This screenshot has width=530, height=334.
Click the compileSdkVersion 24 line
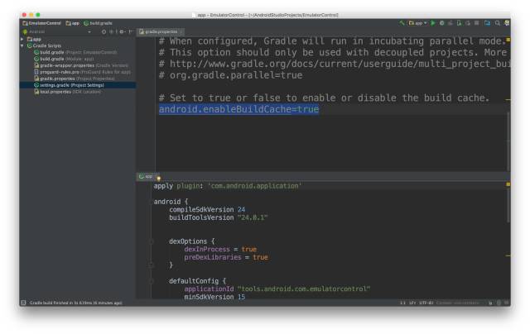(x=207, y=209)
